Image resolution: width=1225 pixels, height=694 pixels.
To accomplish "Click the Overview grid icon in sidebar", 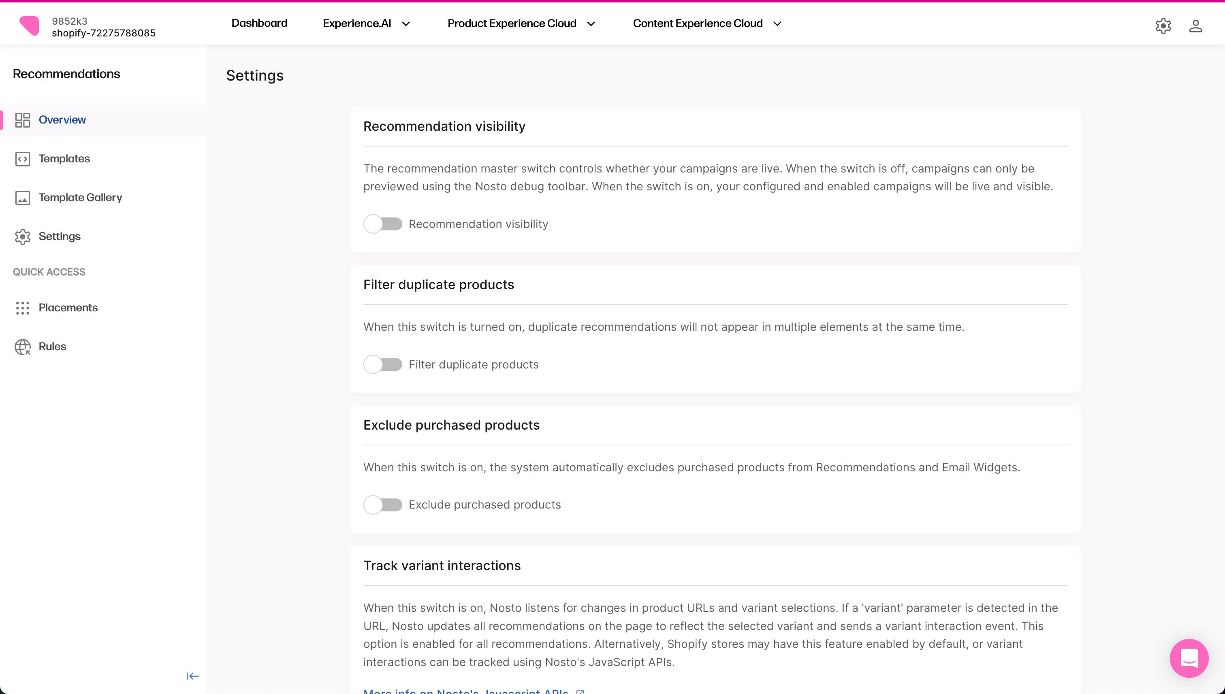I will click(22, 120).
